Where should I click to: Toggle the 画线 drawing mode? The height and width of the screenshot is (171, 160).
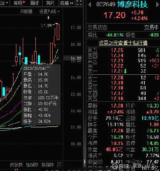[35, 3]
